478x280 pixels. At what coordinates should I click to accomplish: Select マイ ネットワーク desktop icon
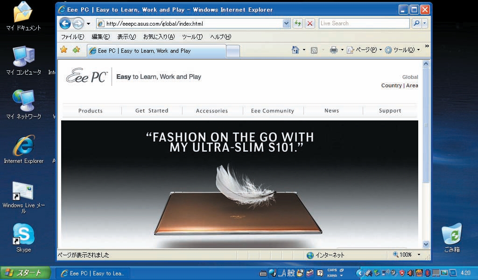pyautogui.click(x=23, y=105)
